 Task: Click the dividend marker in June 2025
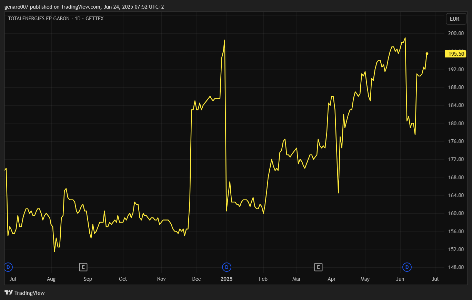(407, 267)
